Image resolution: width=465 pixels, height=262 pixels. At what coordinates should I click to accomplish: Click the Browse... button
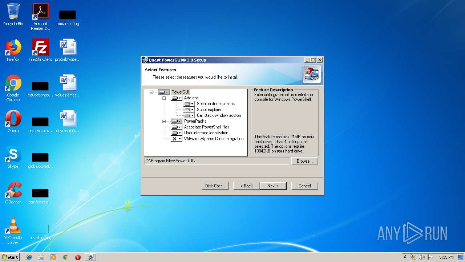tap(304, 161)
